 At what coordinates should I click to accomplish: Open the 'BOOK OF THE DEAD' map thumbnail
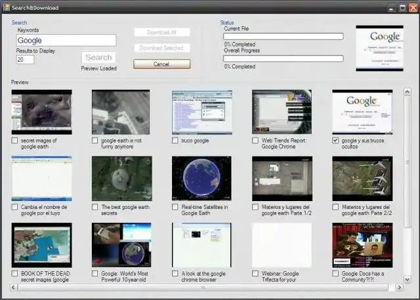42,245
